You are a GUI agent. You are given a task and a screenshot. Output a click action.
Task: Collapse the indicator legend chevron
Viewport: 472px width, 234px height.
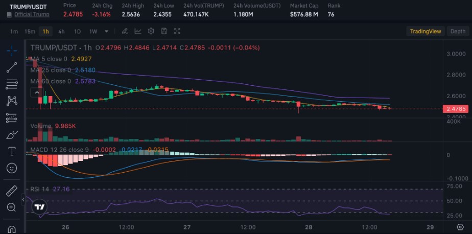point(37,92)
